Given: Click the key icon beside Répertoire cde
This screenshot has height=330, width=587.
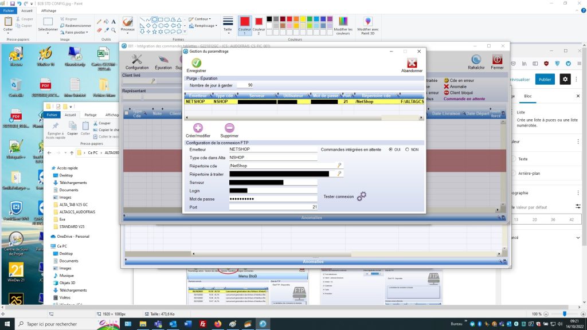Looking at the screenshot, I should pyautogui.click(x=339, y=165).
